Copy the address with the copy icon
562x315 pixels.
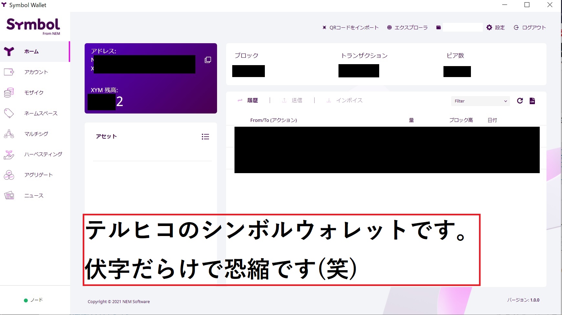pos(208,60)
